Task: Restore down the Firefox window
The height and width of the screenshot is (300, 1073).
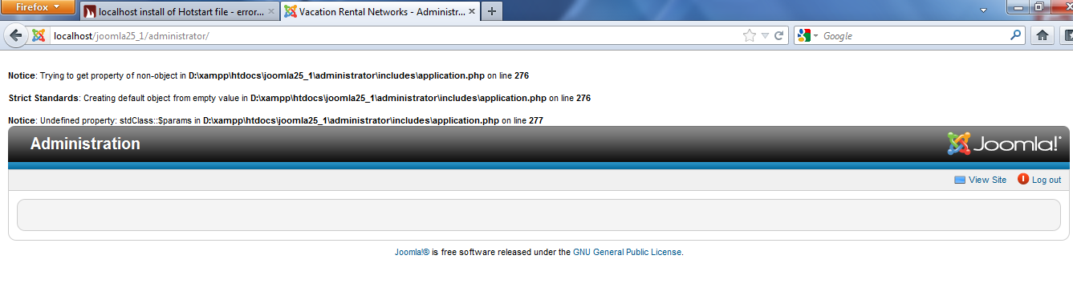Action: (1040, 6)
